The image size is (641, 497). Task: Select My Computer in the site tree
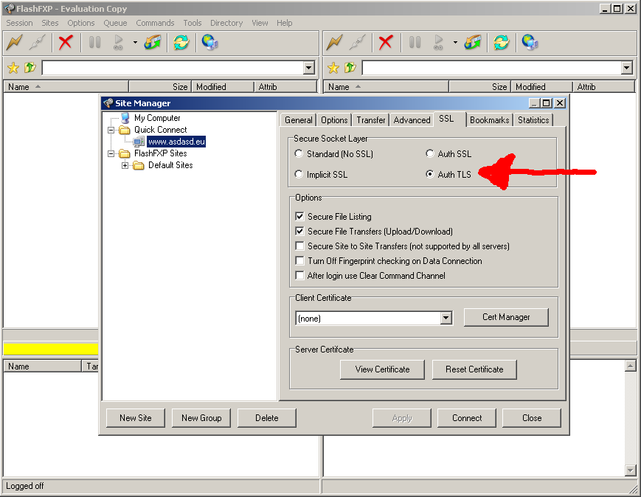click(157, 118)
